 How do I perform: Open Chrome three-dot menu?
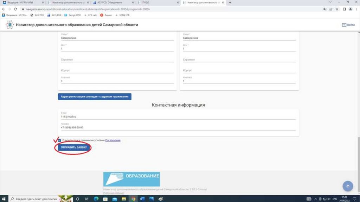coord(356,9)
